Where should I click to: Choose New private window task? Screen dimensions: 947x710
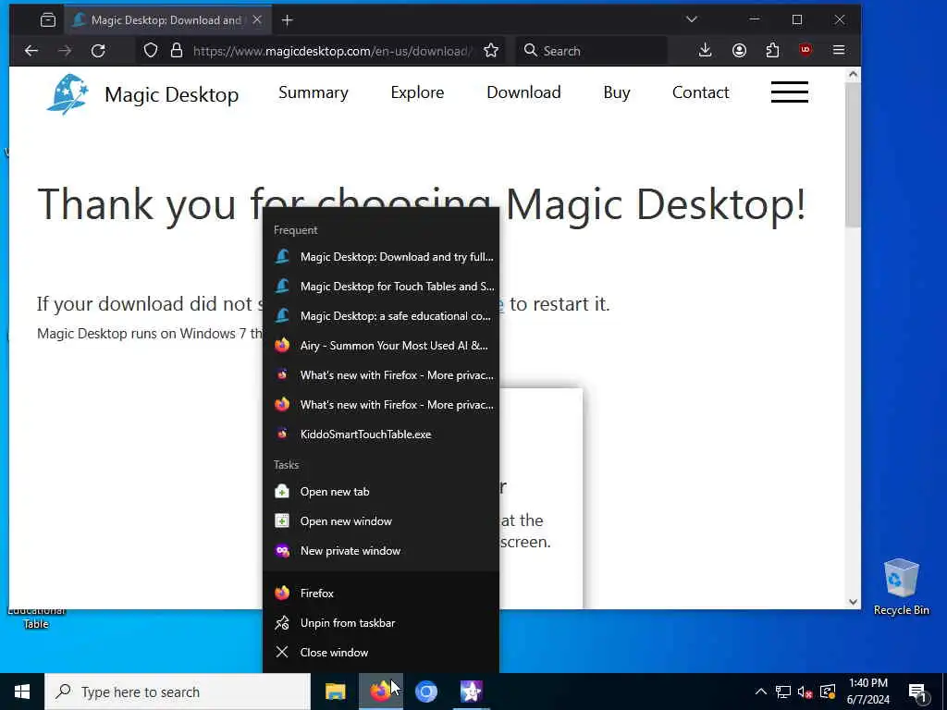tap(381, 551)
